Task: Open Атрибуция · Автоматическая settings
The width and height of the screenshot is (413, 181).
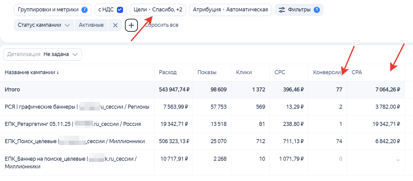Action: (230, 10)
